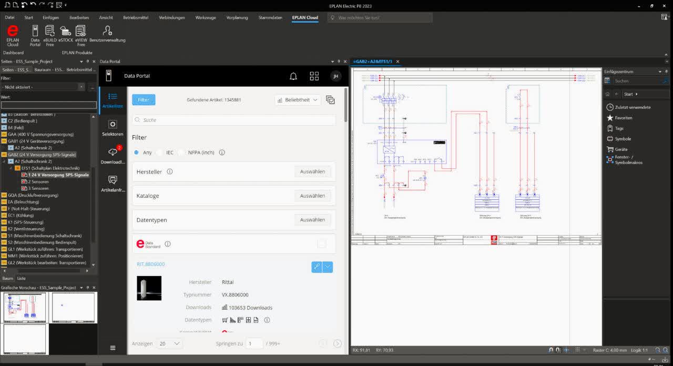Image resolution: width=673 pixels, height=366 pixels.
Task: Tick the EPLAN Data Standard checkbox
Action: tap(322, 243)
